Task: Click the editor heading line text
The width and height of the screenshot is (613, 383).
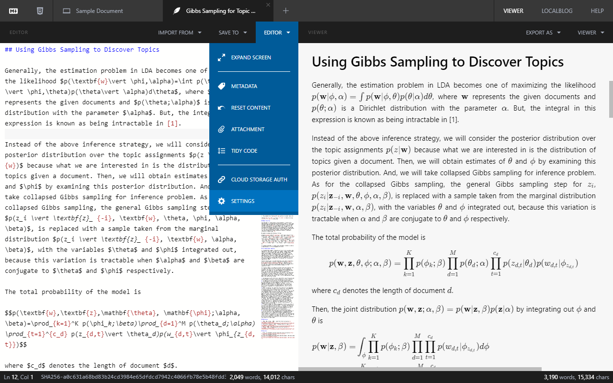Action: [x=82, y=50]
